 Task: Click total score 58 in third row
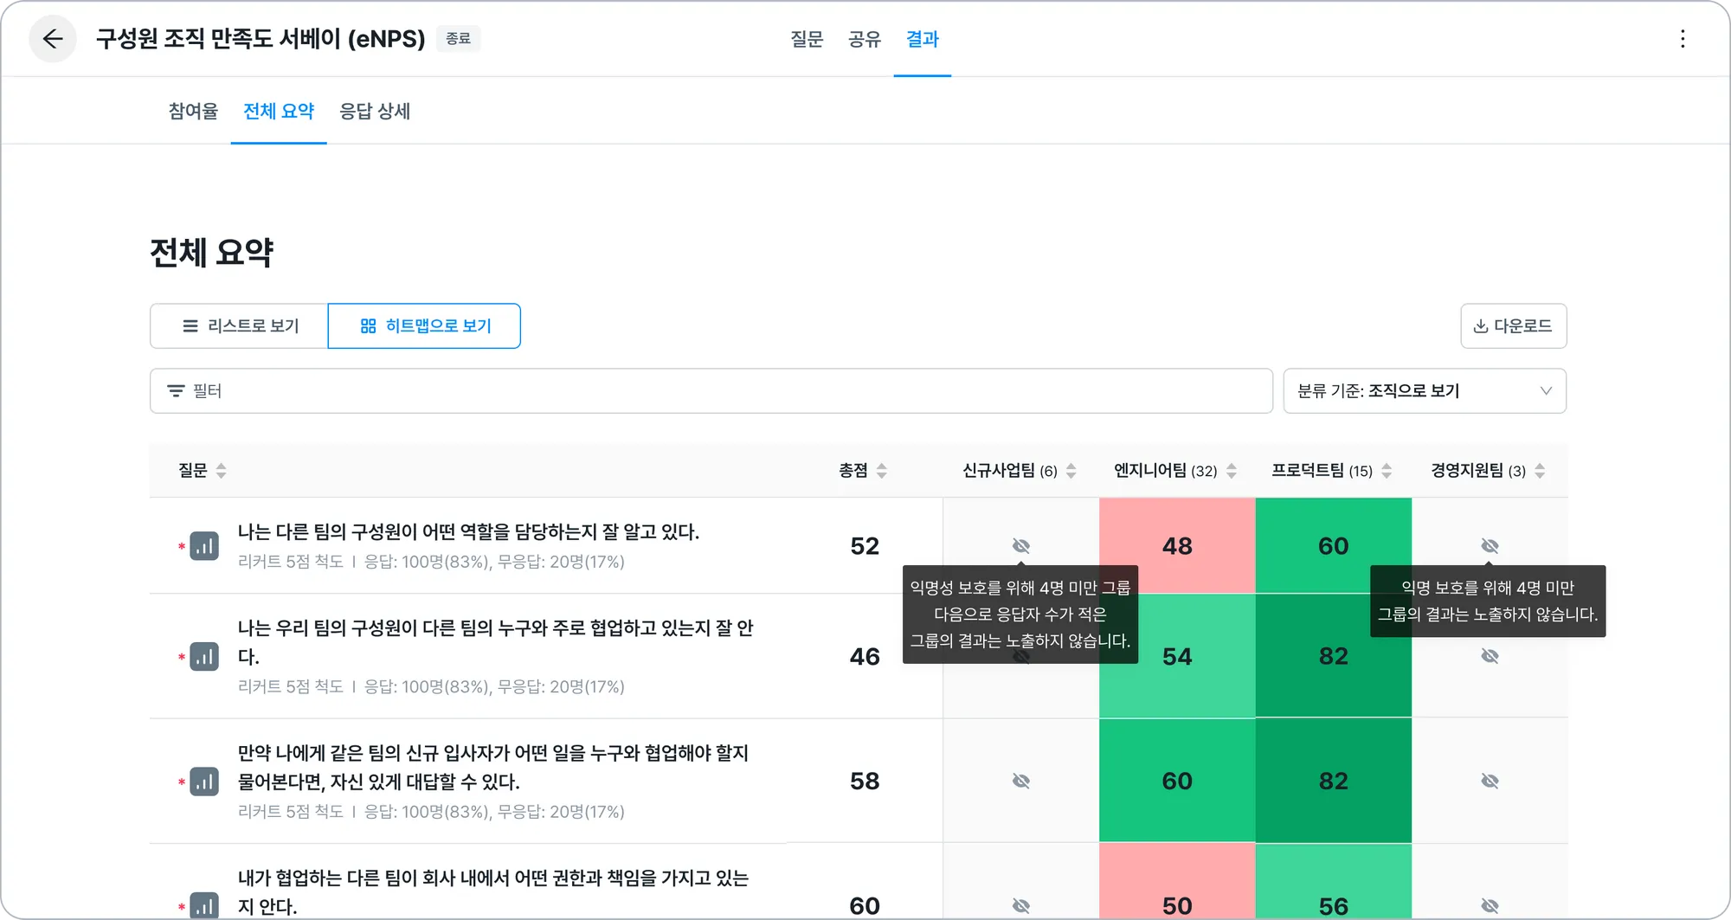(x=865, y=782)
